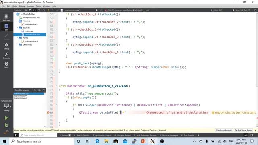
Task: Split the Open Documents panel
Action: tap(39, 90)
